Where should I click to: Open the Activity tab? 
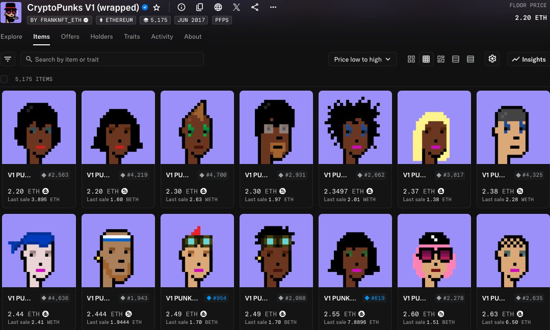click(x=162, y=36)
